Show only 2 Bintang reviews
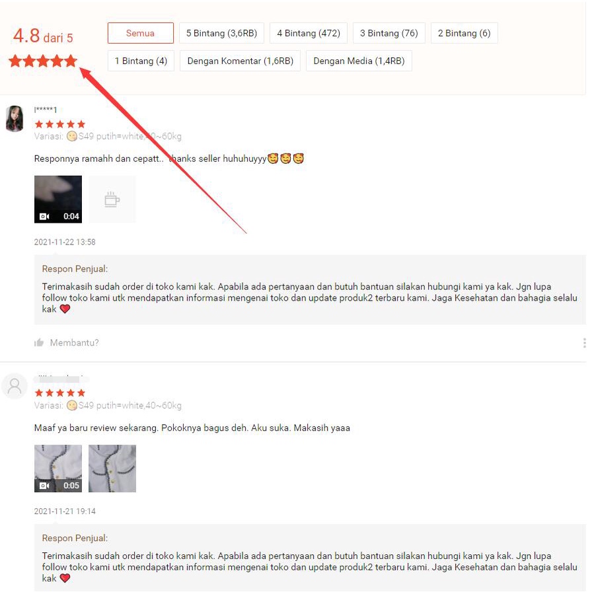The height and width of the screenshot is (594, 594). pos(464,33)
